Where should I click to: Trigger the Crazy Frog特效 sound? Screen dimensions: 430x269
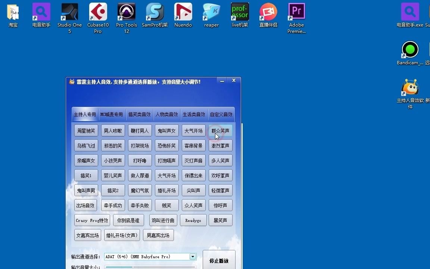click(92, 220)
